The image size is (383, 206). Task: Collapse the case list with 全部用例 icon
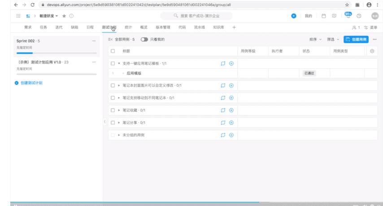110,39
